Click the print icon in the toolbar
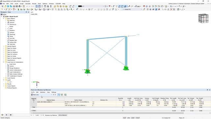The height and width of the screenshot is (119, 211). tap(20, 6)
